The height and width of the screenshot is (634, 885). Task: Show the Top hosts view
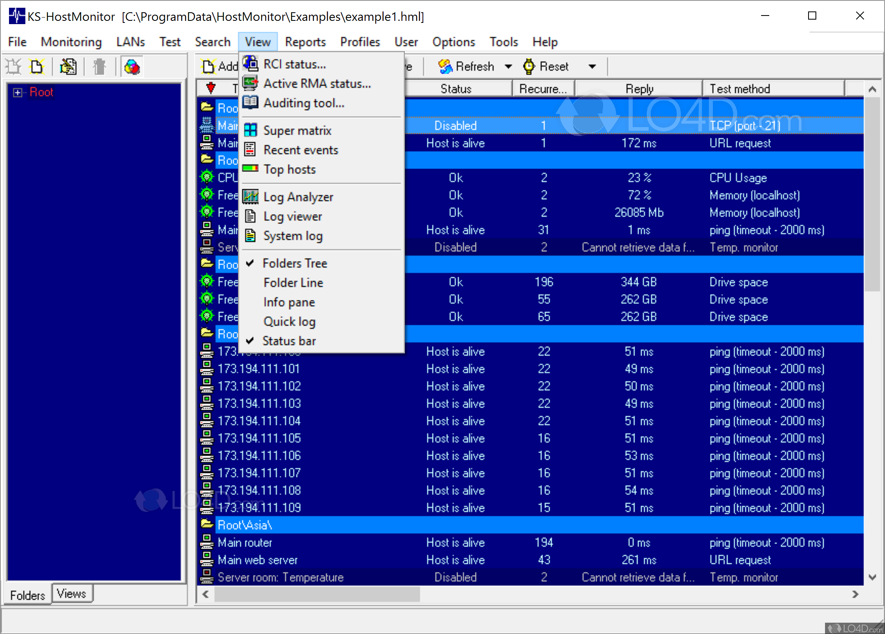[x=289, y=169]
